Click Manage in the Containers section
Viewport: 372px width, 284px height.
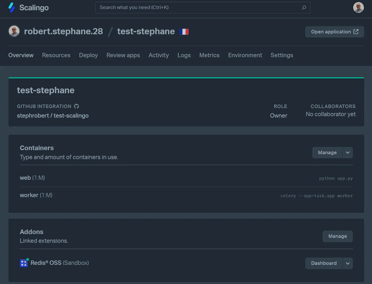[x=327, y=152]
